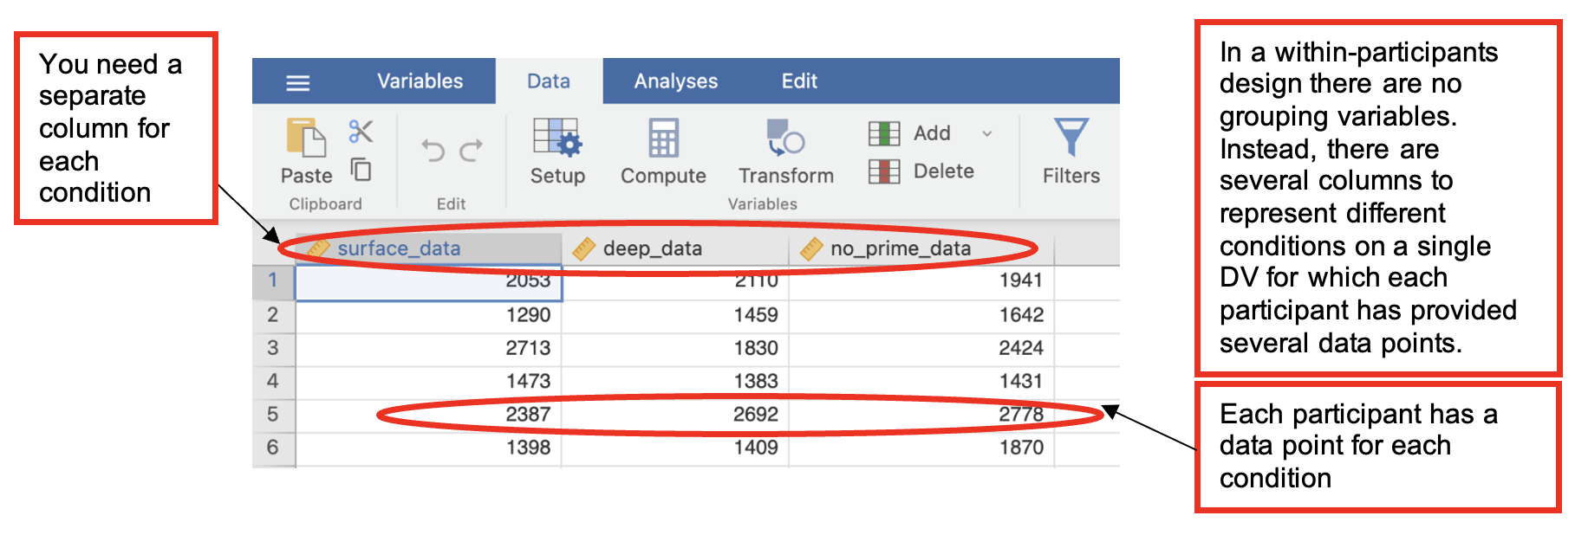Click the Delete variable button
Viewport: 1588px width, 535px height.
pos(922,171)
